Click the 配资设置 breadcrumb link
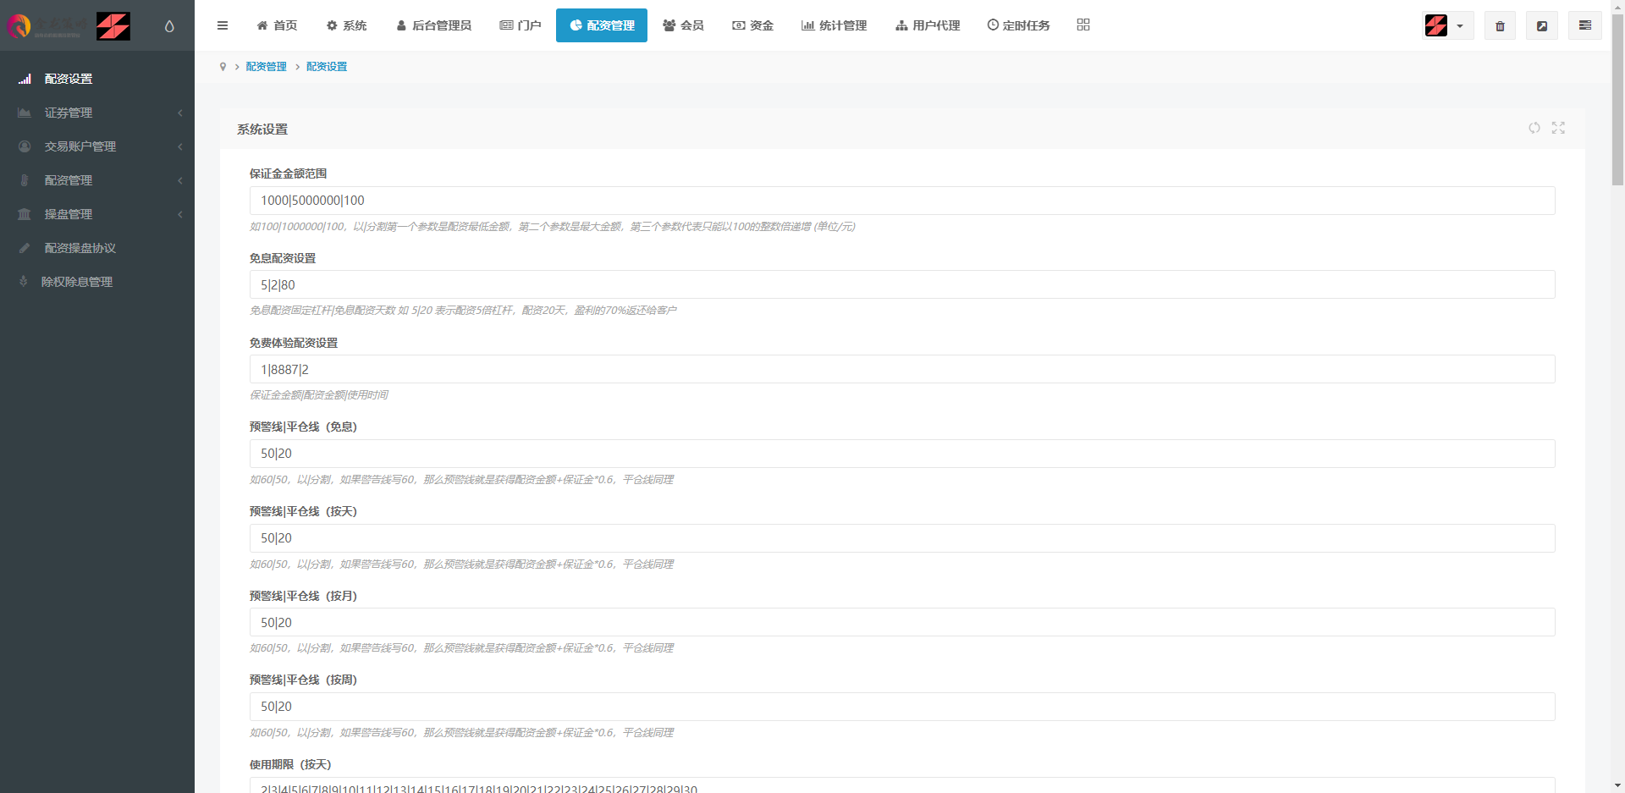Screen dimensions: 1625x793 [x=327, y=67]
